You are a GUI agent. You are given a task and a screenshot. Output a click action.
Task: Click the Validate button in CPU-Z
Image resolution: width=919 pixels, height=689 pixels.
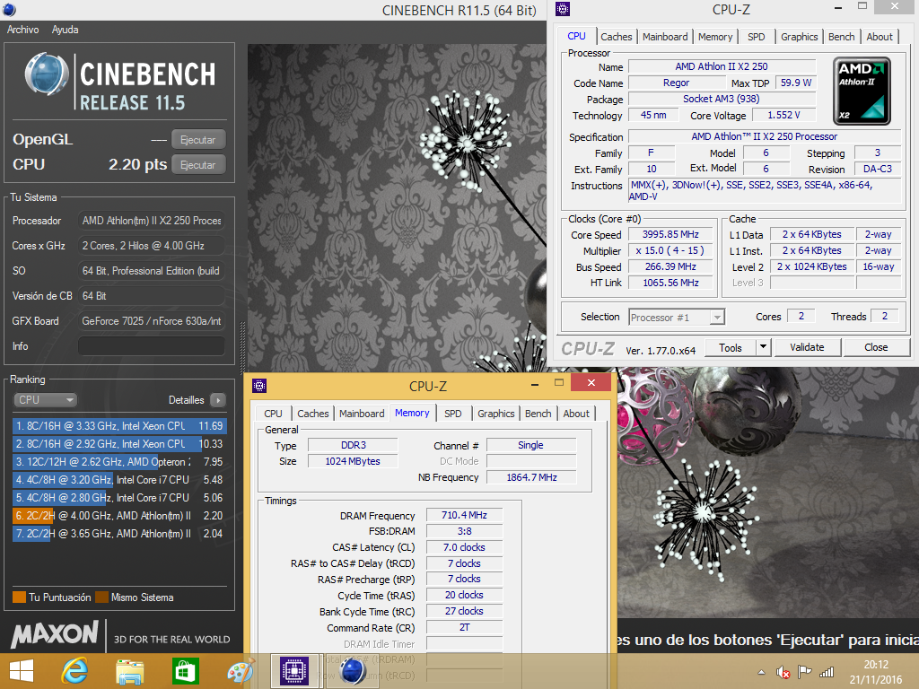[x=807, y=347]
